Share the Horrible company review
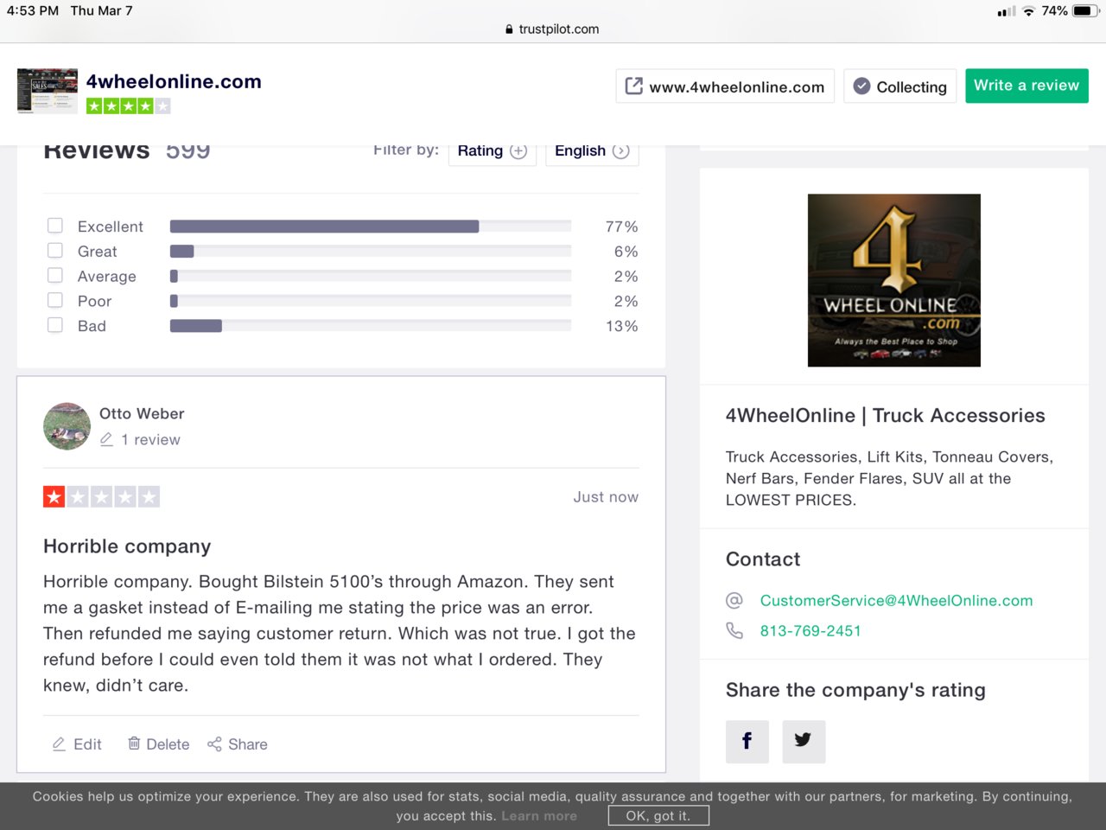This screenshot has width=1106, height=830. [238, 744]
